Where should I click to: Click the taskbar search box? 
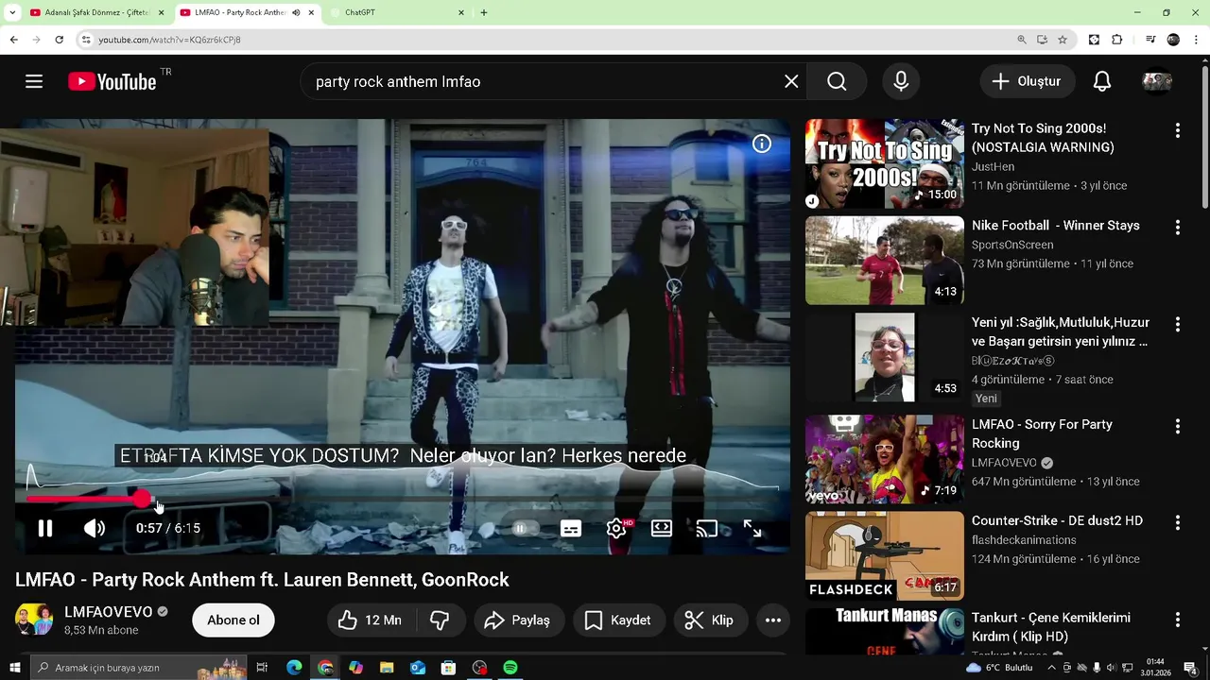139,668
